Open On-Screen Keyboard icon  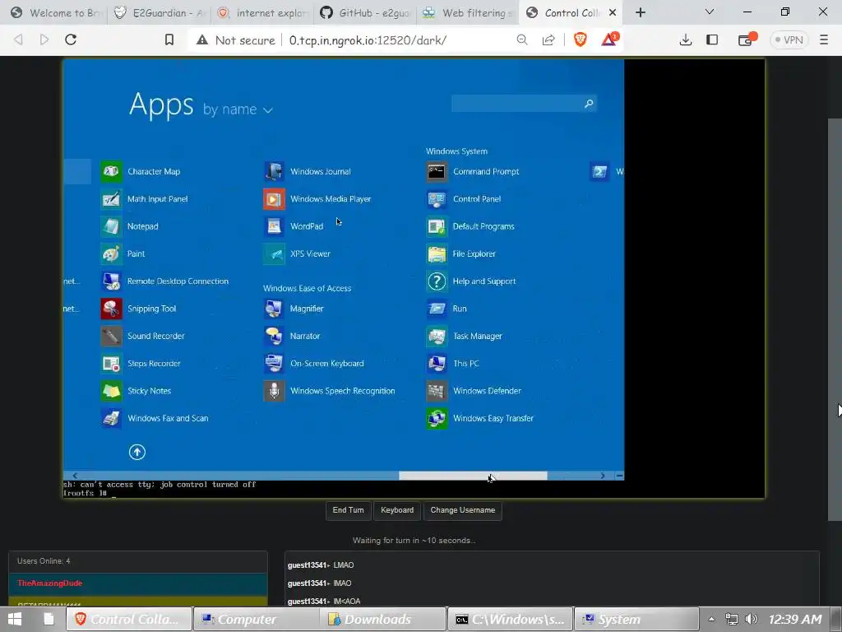(x=274, y=363)
